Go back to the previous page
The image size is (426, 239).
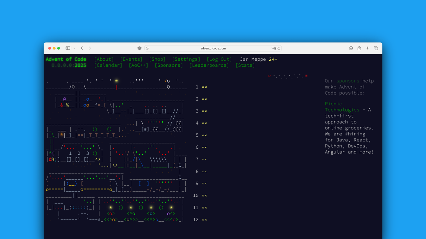click(82, 48)
